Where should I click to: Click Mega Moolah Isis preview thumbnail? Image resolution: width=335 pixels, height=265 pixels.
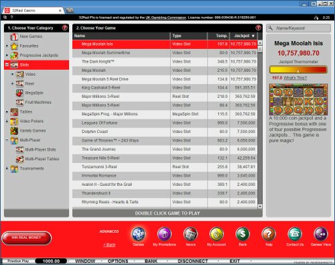(298, 99)
